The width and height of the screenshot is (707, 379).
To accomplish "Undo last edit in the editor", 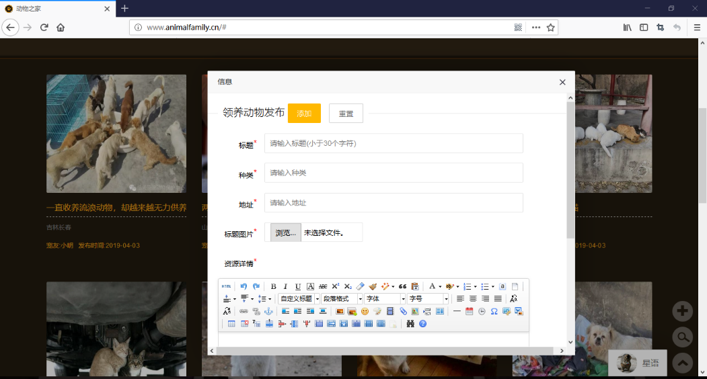I will [244, 286].
